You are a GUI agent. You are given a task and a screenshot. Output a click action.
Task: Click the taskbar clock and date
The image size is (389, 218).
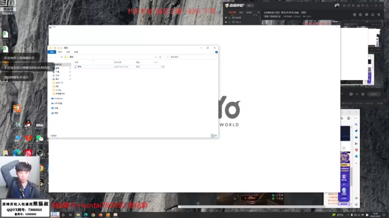click(375, 215)
